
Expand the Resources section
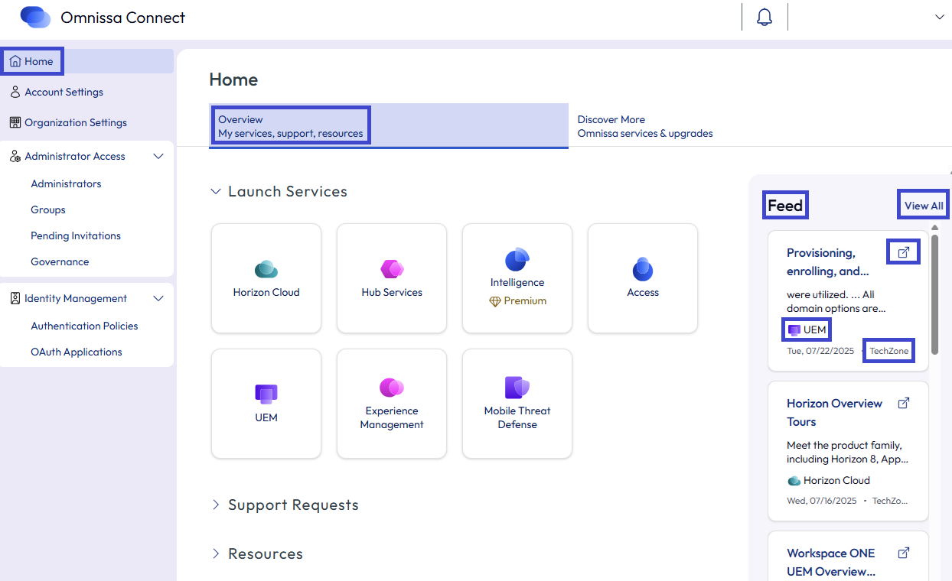pos(216,553)
